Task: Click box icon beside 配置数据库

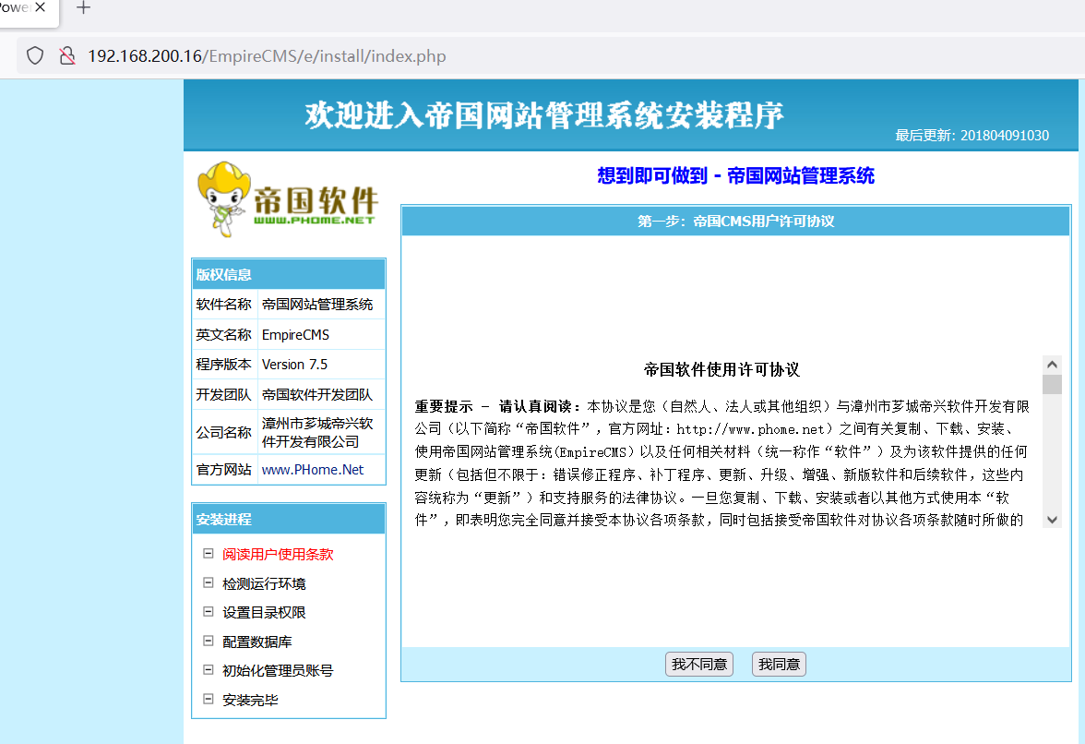Action: click(208, 641)
